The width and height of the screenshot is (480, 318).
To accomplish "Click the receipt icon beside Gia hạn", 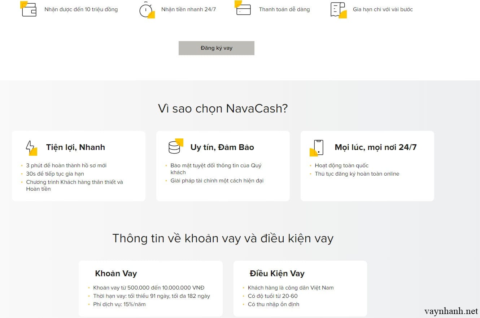I will pos(338,10).
